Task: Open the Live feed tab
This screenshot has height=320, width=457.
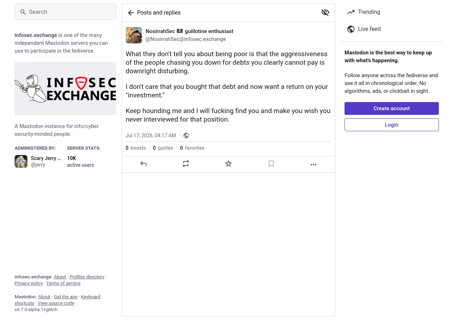Action: pos(364,29)
